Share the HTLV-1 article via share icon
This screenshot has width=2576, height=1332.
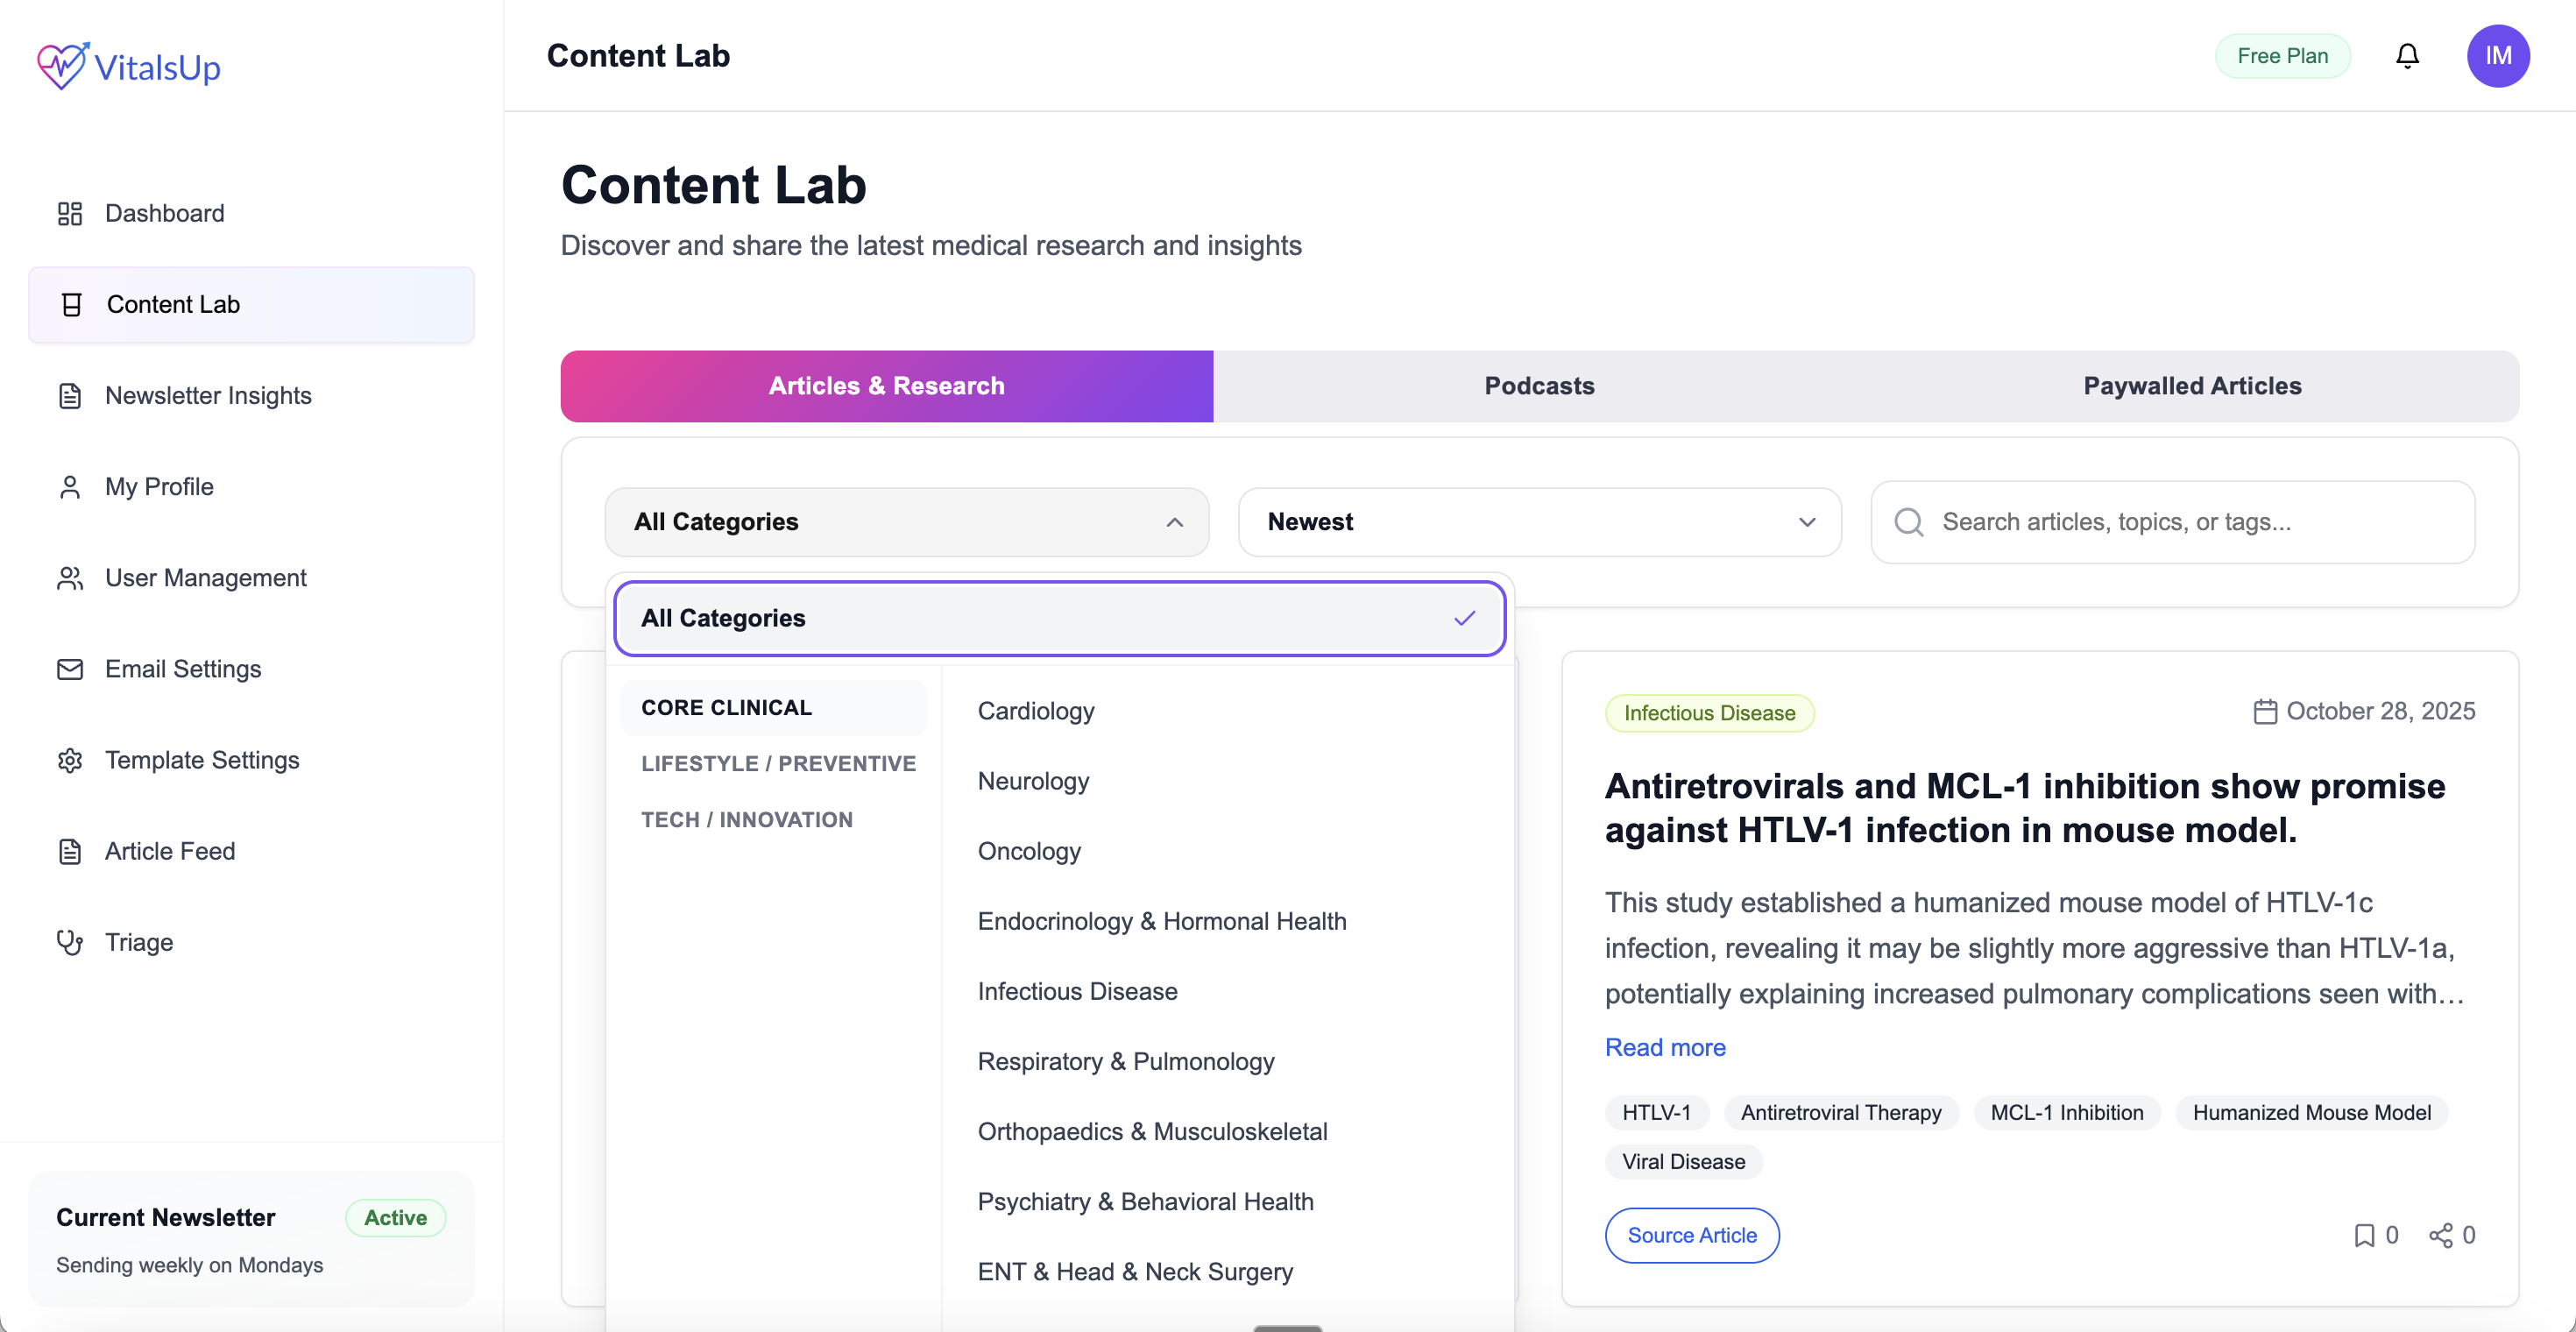click(x=2440, y=1235)
